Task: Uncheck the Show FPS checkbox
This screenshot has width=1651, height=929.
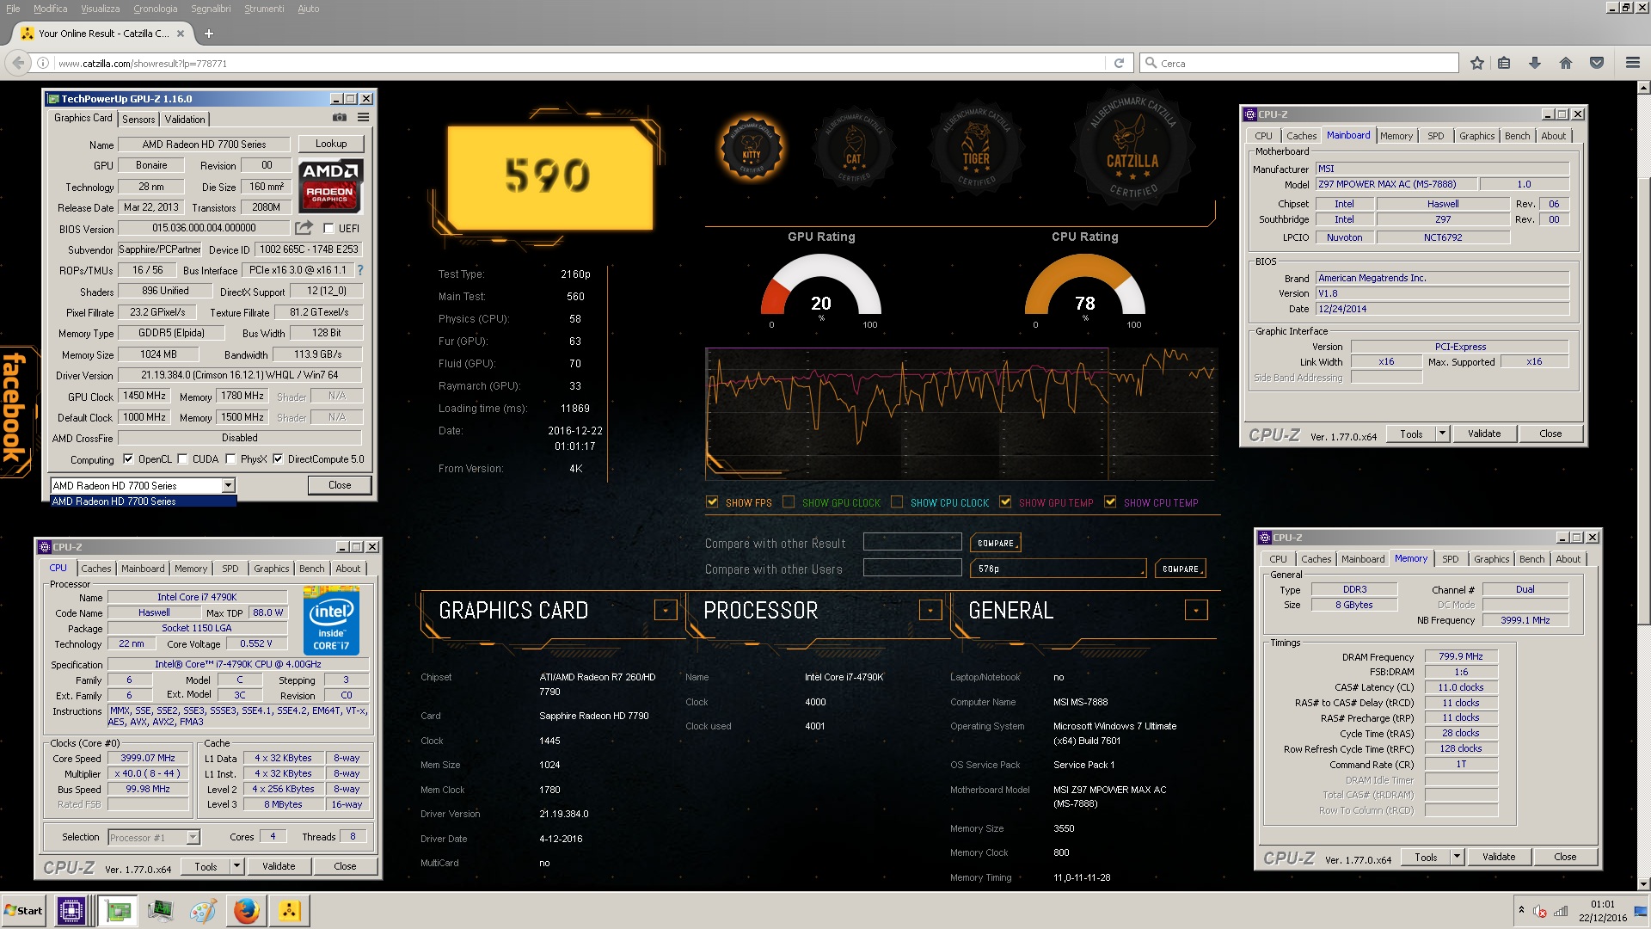Action: [x=712, y=502]
